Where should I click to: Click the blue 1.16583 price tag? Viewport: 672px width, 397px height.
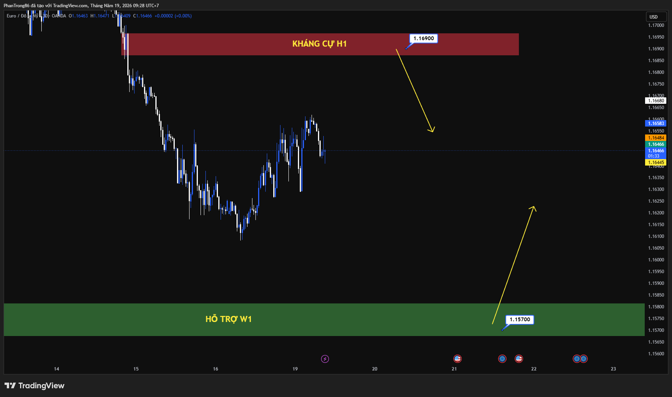(656, 123)
